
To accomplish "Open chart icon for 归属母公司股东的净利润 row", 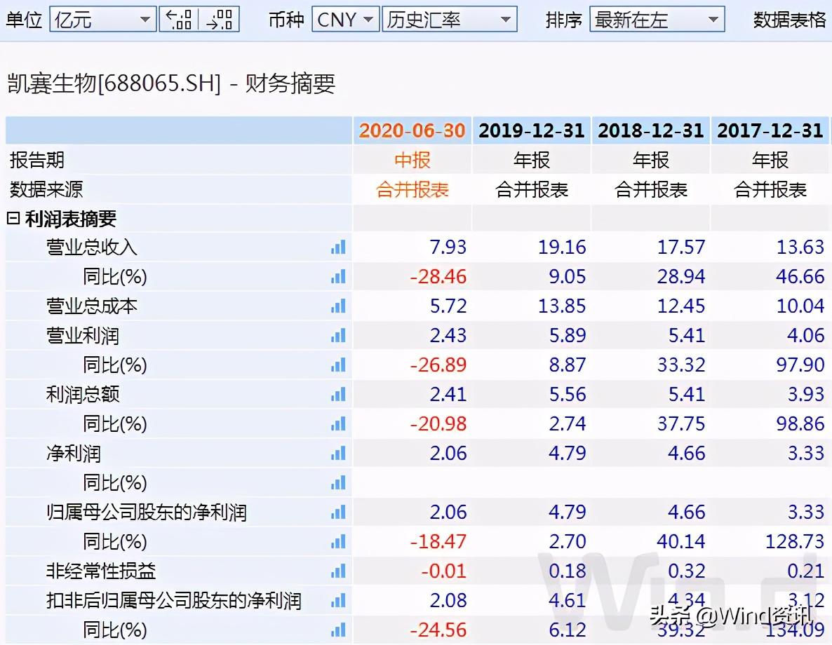I will tap(338, 512).
